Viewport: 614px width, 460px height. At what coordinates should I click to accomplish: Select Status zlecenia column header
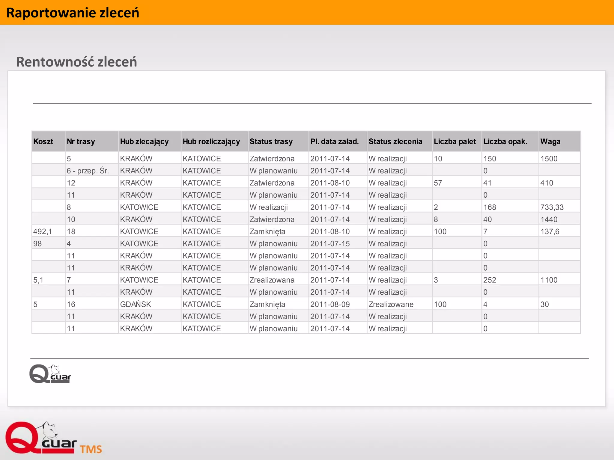click(x=395, y=141)
